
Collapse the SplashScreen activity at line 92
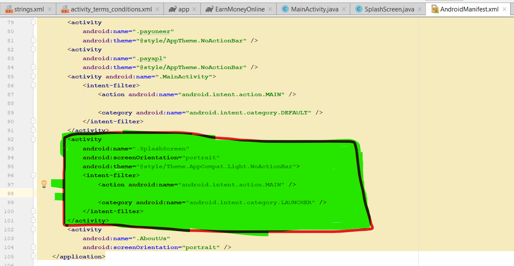[33, 139]
